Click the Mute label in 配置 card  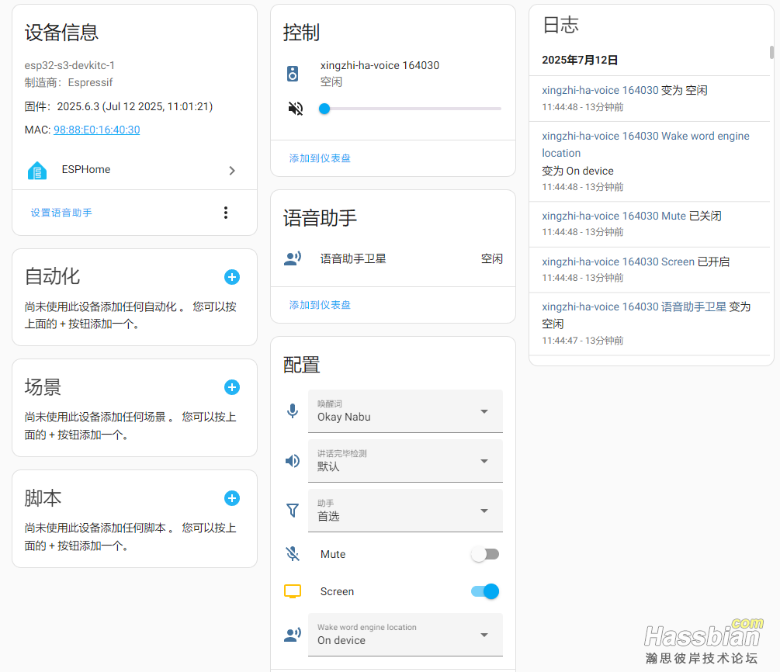pos(333,554)
